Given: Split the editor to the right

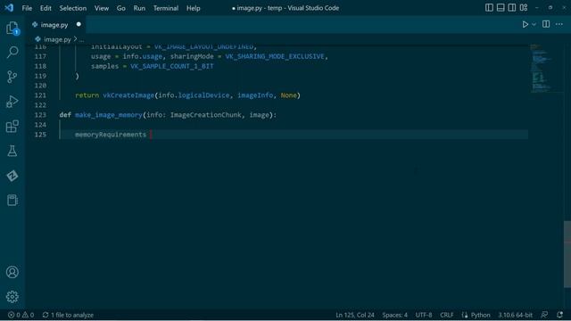Looking at the screenshot, I should [x=546, y=24].
